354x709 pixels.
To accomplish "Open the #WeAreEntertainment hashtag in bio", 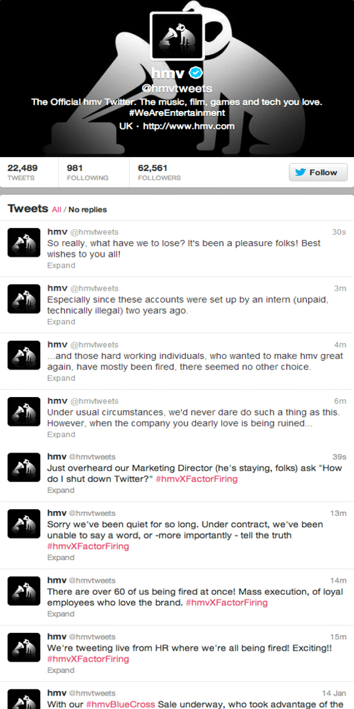I will click(x=177, y=113).
